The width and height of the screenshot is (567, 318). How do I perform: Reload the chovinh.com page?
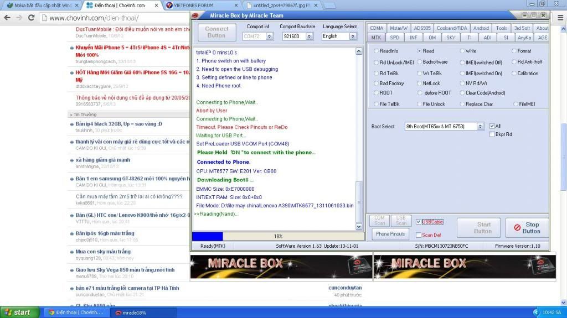click(32, 17)
